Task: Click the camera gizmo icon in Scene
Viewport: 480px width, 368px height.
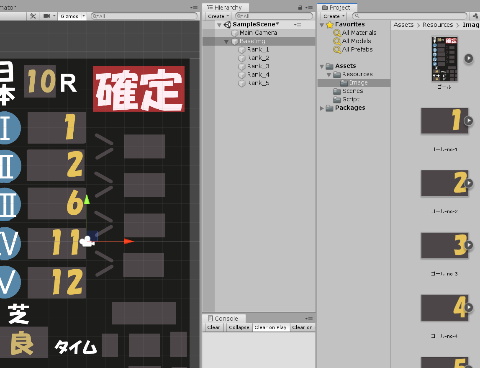Action: tap(87, 241)
